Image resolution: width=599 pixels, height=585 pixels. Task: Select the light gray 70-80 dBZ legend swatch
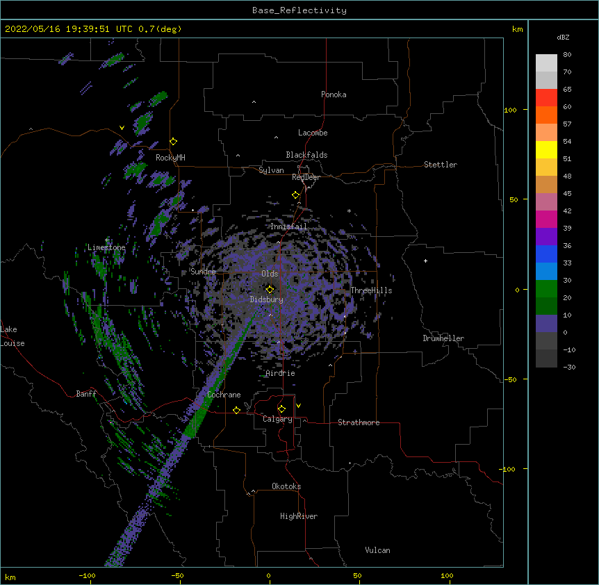point(546,63)
